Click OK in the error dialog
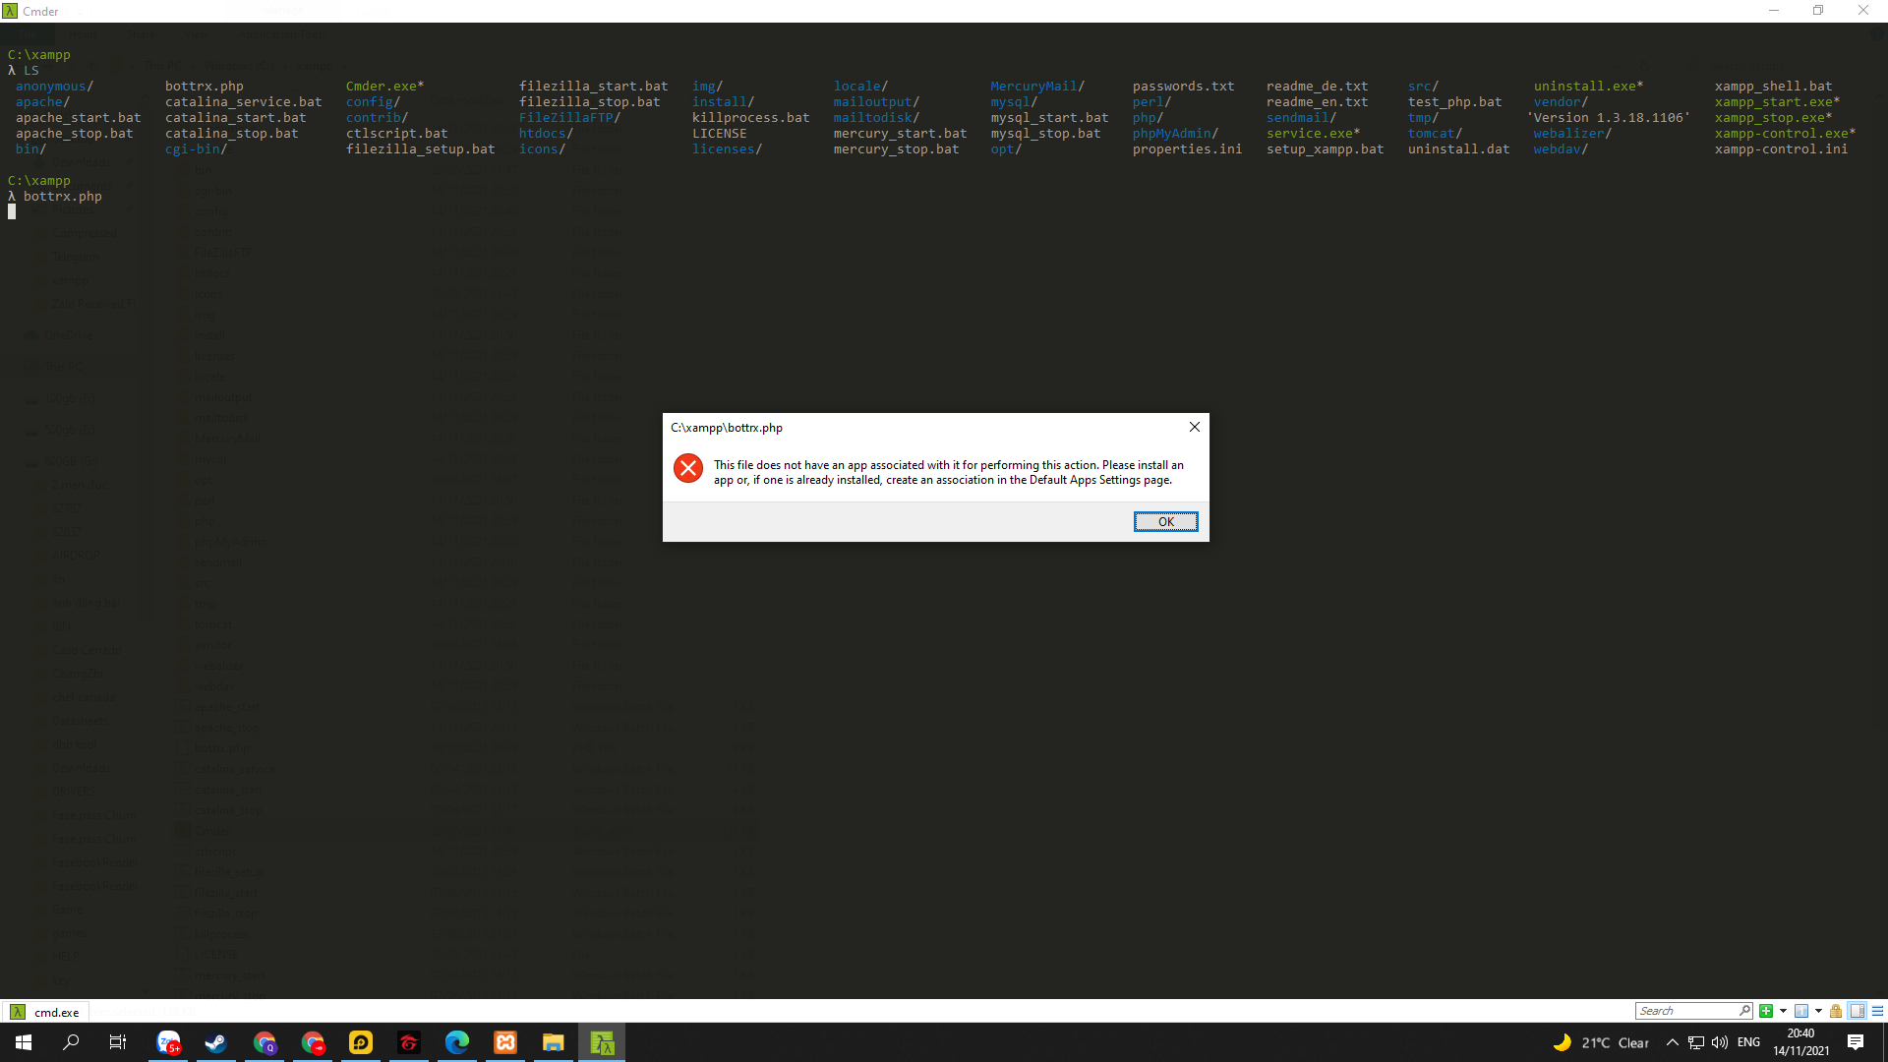 (x=1165, y=522)
